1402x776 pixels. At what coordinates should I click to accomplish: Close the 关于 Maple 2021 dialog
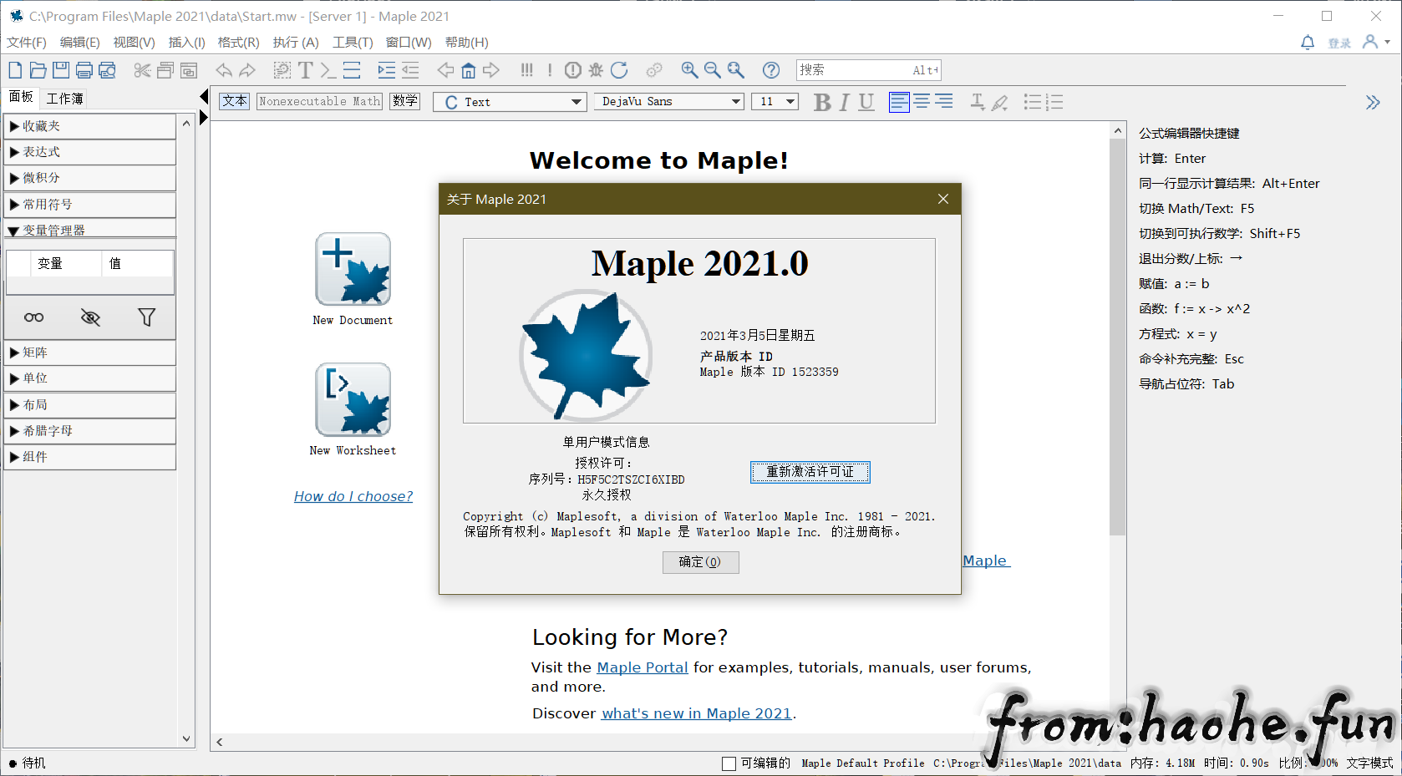(943, 199)
